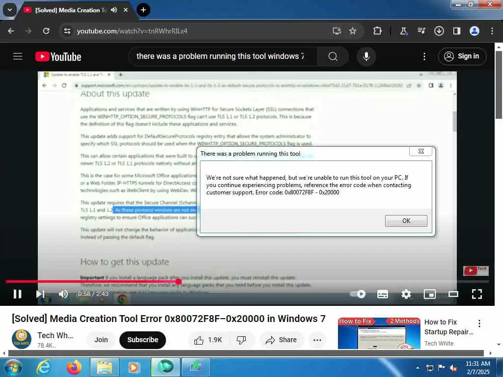Open Windows Explorer from taskbar
Image resolution: width=503 pixels, height=377 pixels.
(105, 367)
